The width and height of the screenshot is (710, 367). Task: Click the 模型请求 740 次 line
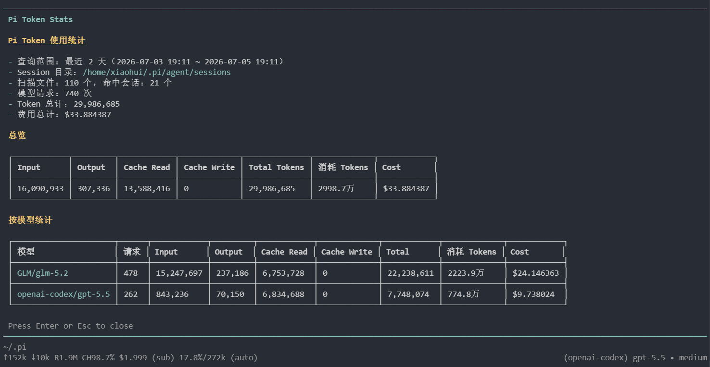coord(50,94)
